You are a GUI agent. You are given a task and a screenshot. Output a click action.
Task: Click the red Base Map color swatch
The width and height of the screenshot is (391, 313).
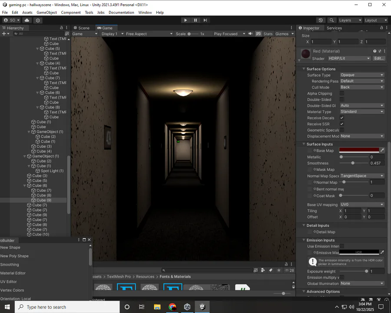359,150
